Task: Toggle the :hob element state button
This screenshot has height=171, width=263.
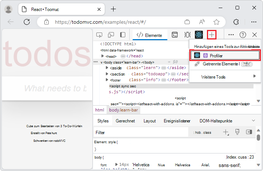Action: coord(197,133)
